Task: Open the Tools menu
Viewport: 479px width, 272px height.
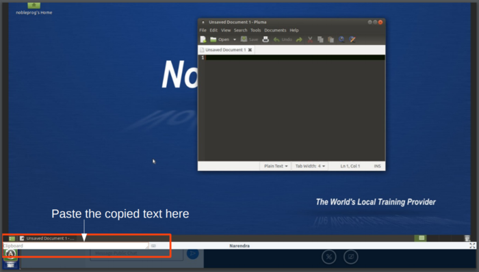Action: click(255, 30)
